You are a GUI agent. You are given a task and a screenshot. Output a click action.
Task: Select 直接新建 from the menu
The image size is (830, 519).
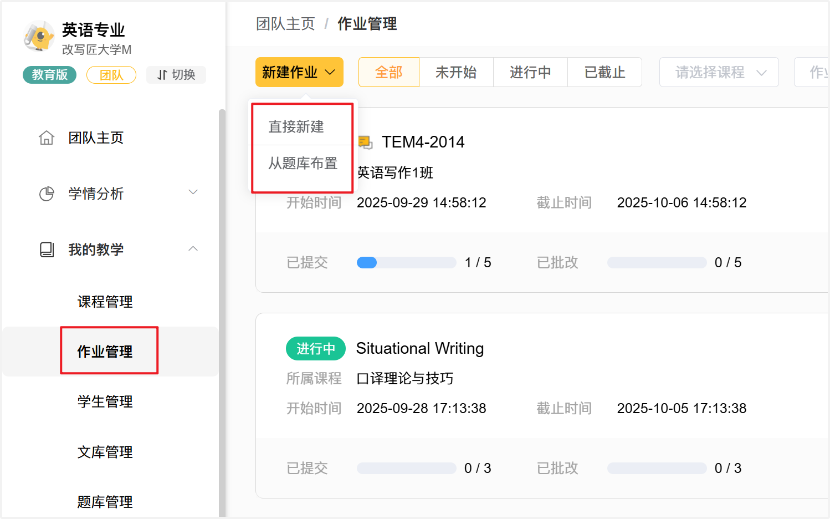(x=296, y=127)
